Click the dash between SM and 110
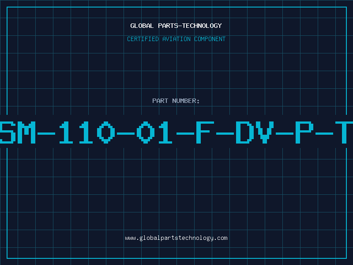Screen dimensions: 353x265 [46, 133]
